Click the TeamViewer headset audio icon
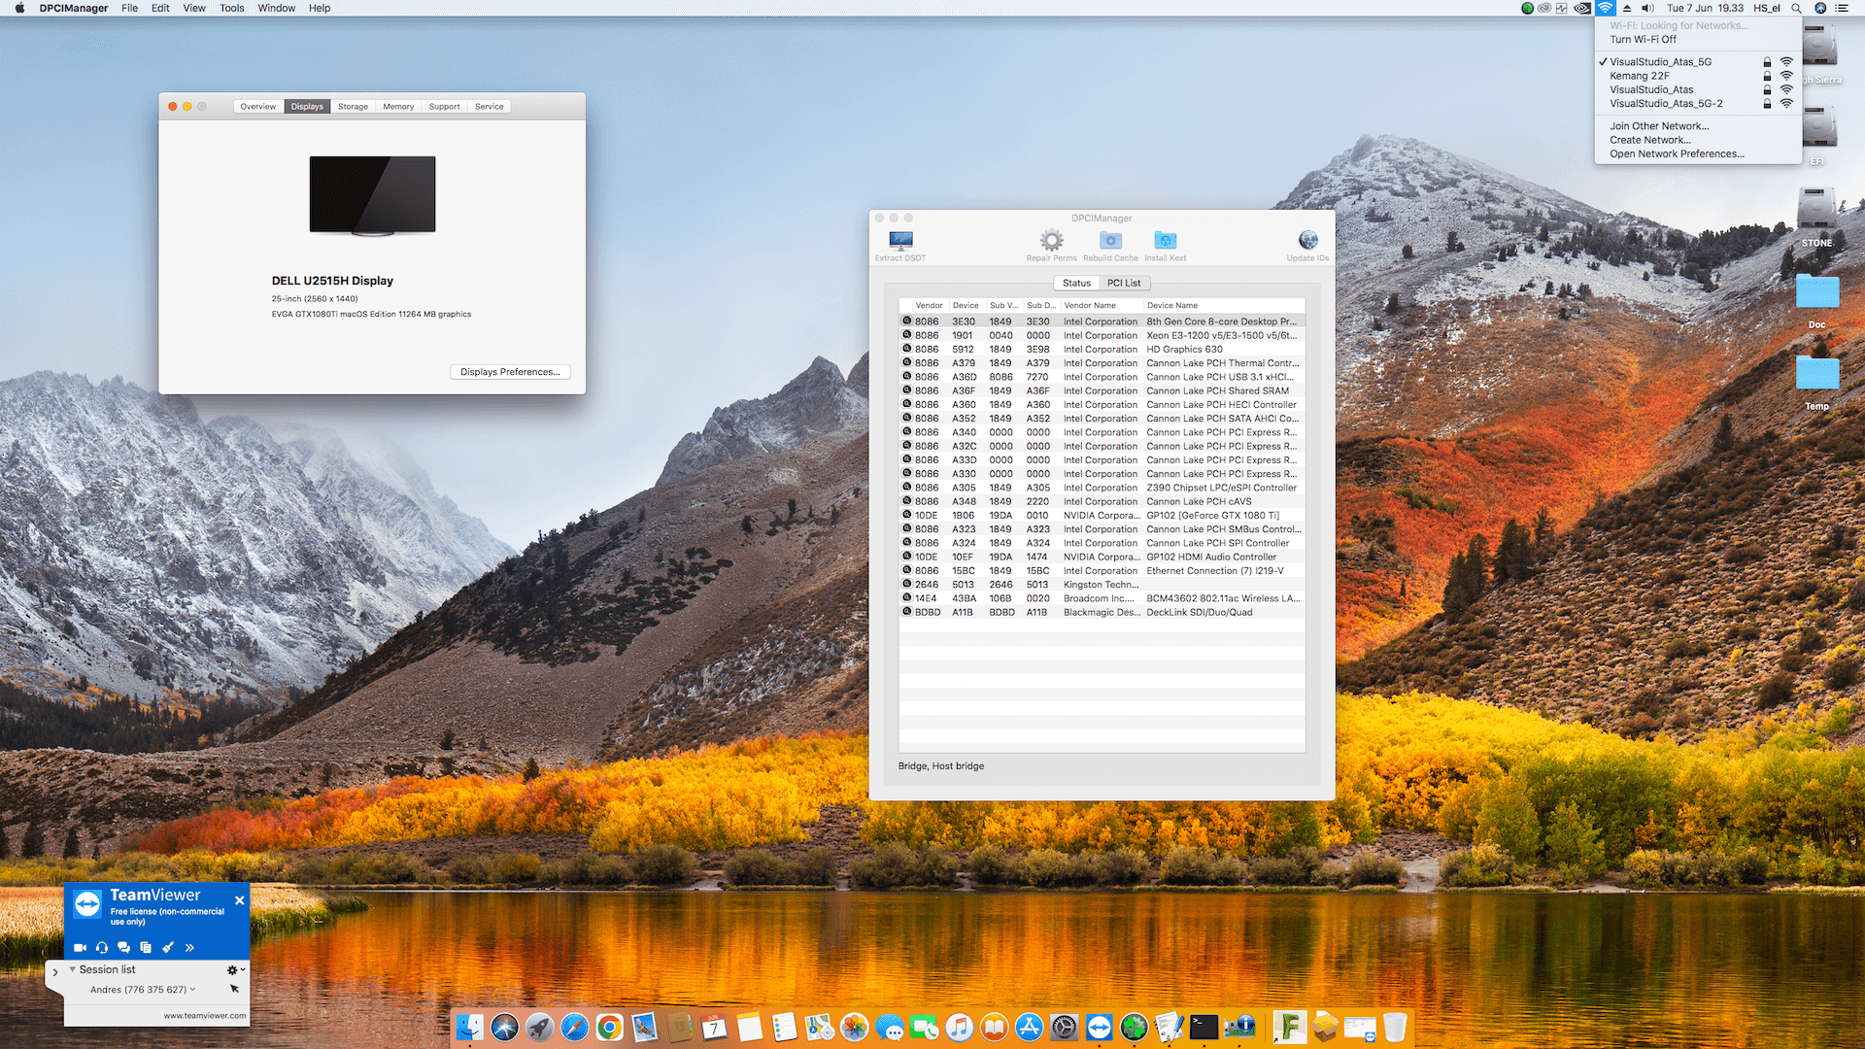The width and height of the screenshot is (1865, 1049). [x=102, y=947]
